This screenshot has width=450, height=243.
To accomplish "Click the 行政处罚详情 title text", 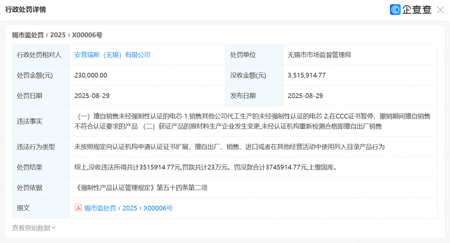I will (25, 10).
